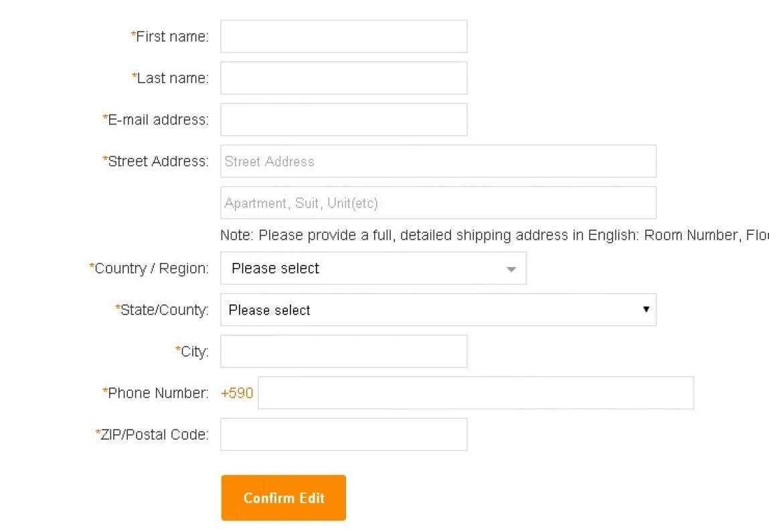Select the ZIP/Postal Code field

tap(344, 434)
